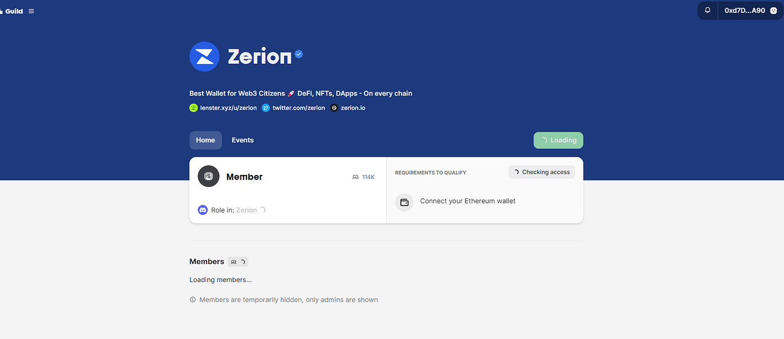Click the Zerion round logo
Image resolution: width=784 pixels, height=339 pixels.
click(204, 57)
